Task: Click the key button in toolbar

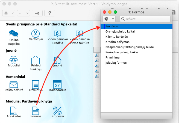Action: pos(37,13)
